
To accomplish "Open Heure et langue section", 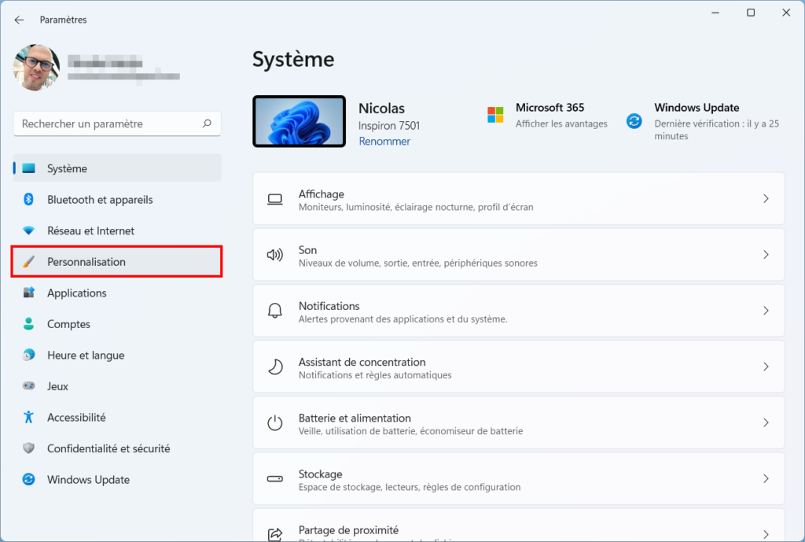I will pyautogui.click(x=86, y=356).
